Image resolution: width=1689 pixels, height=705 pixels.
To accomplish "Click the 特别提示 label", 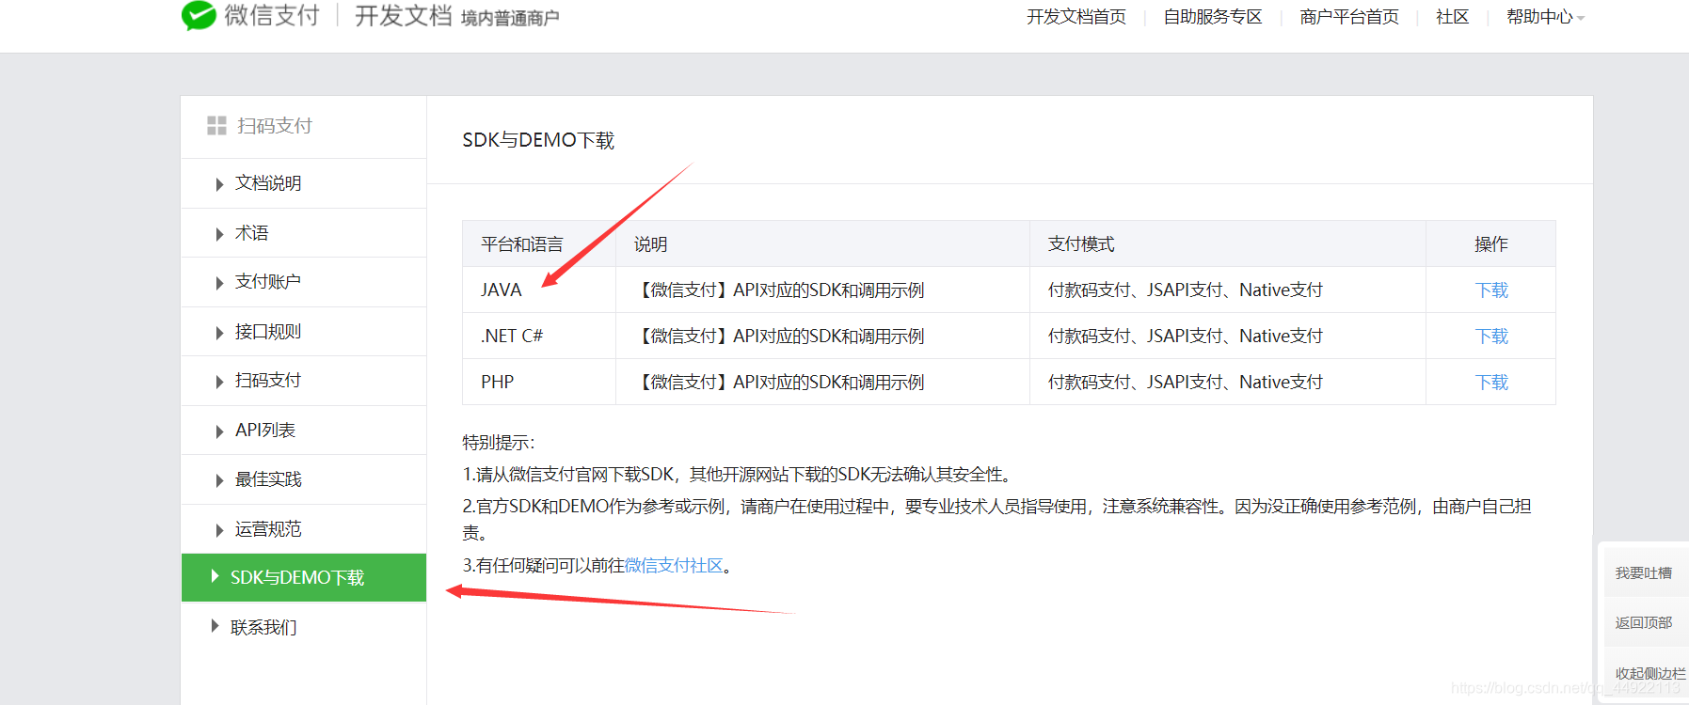I will (x=499, y=443).
